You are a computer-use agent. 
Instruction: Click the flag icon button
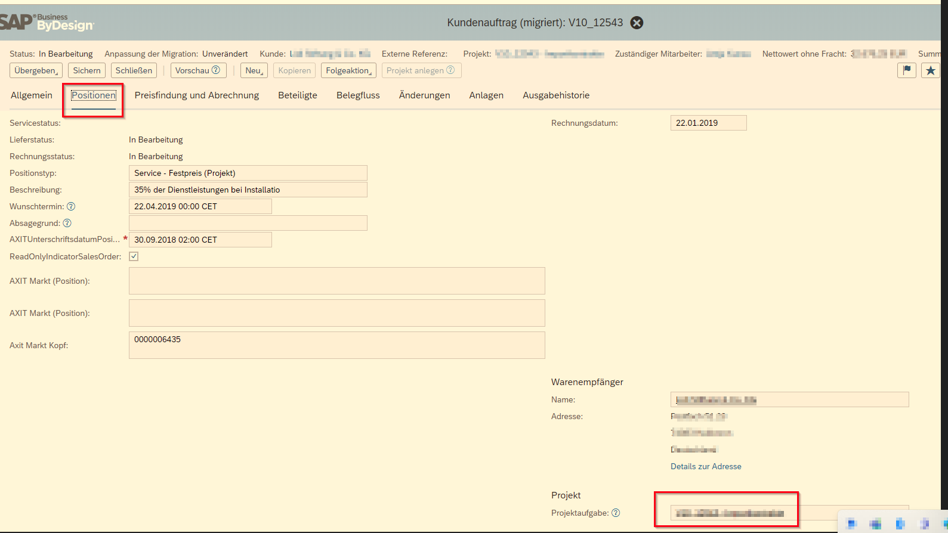click(x=907, y=70)
